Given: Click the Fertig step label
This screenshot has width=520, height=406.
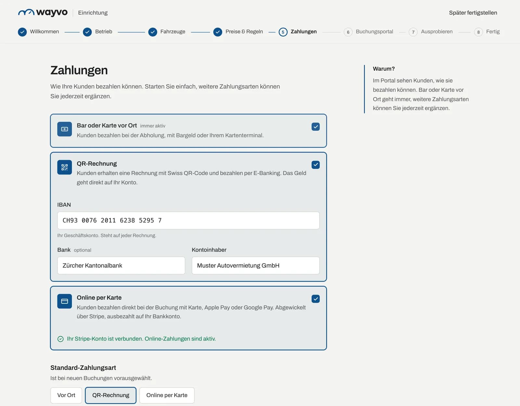Looking at the screenshot, I should (x=493, y=32).
